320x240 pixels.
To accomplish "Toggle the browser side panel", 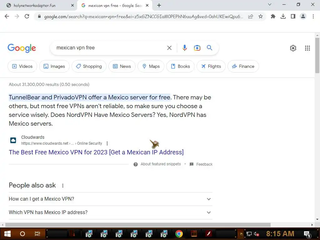I will 293,16.
